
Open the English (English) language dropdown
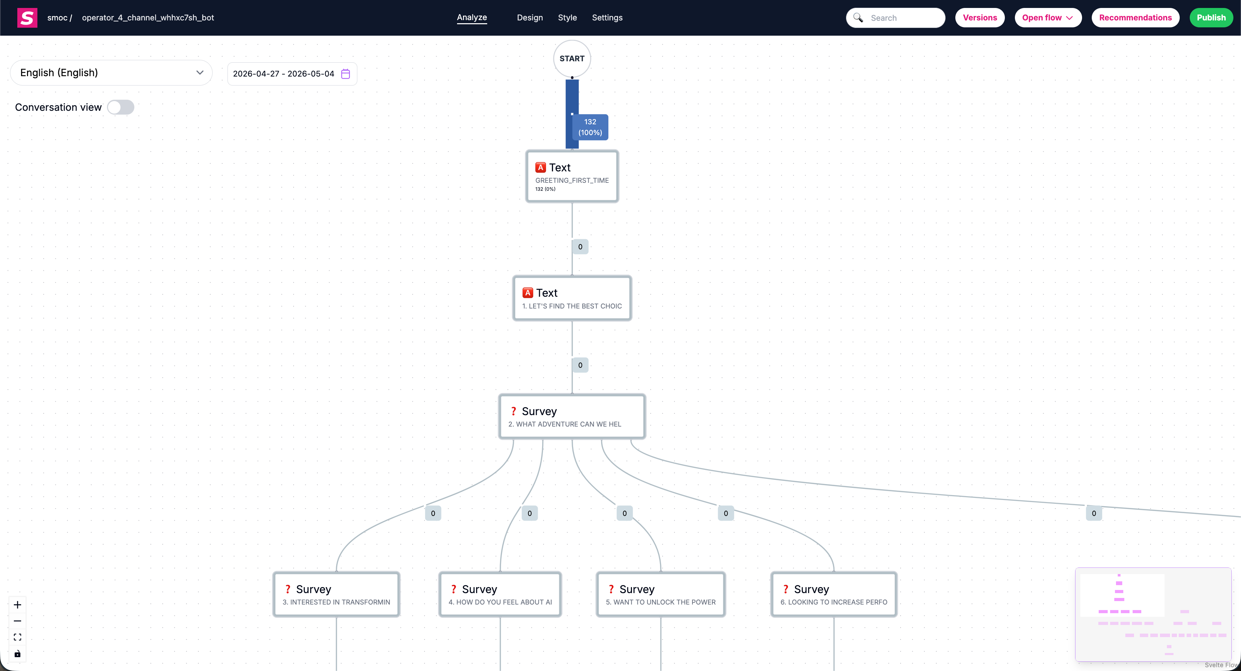click(x=111, y=73)
